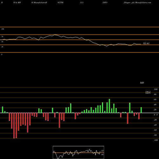Click the MunafaSutra.com title text

tap(143, 3)
